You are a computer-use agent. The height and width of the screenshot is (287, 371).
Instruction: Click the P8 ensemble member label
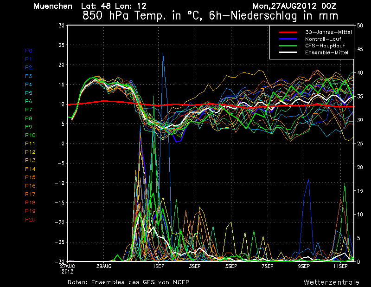pos(29,118)
